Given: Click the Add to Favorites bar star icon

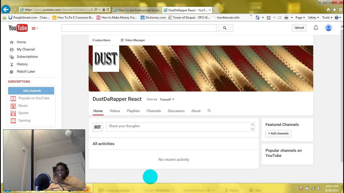Looking at the screenshot, I should tap(4, 17).
